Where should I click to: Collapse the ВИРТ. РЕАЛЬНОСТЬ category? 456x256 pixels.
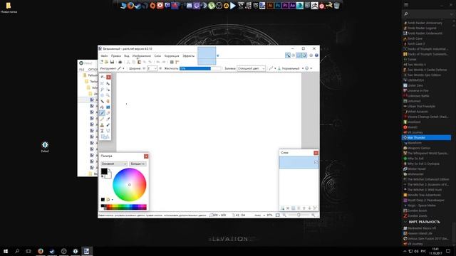(x=405, y=222)
